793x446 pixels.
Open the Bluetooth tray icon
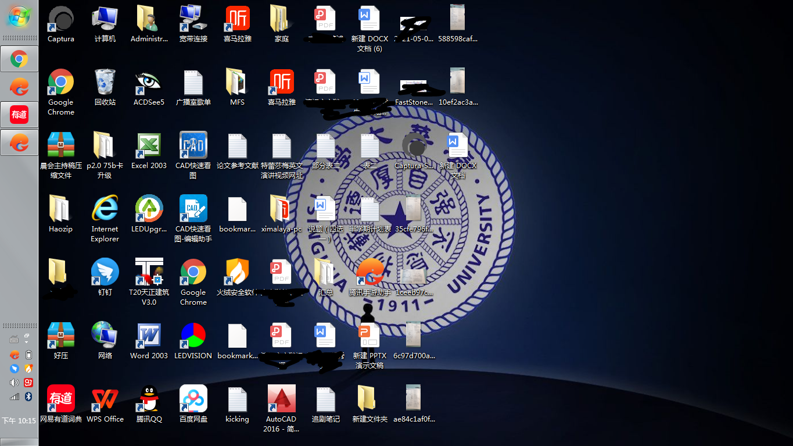point(28,397)
